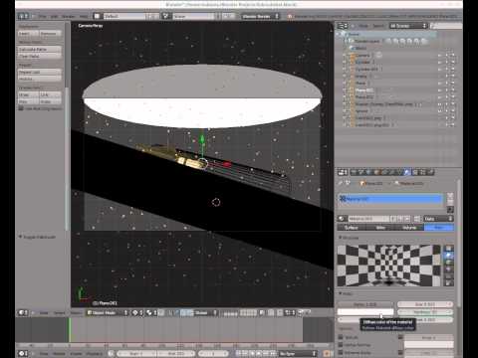Image resolution: width=478 pixels, height=358 pixels.
Task: Open the Timeline editor type selector icon
Action: point(23,353)
